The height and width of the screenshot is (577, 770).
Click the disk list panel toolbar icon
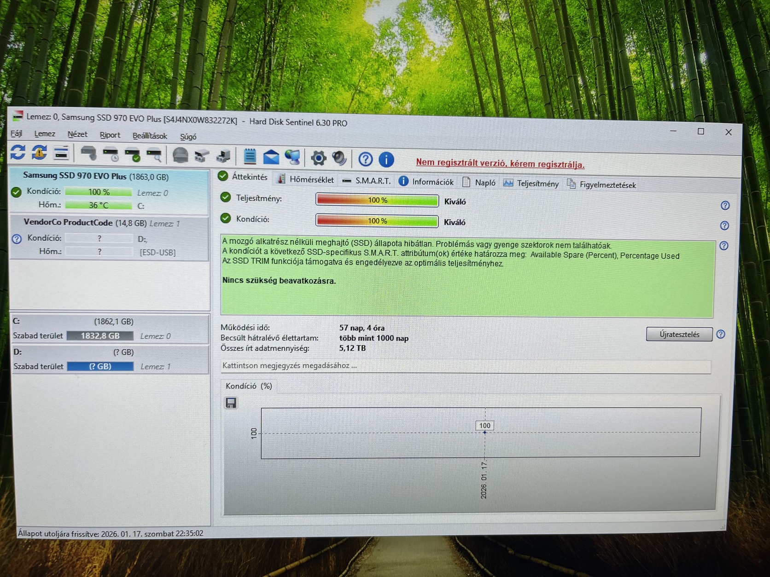(x=61, y=153)
